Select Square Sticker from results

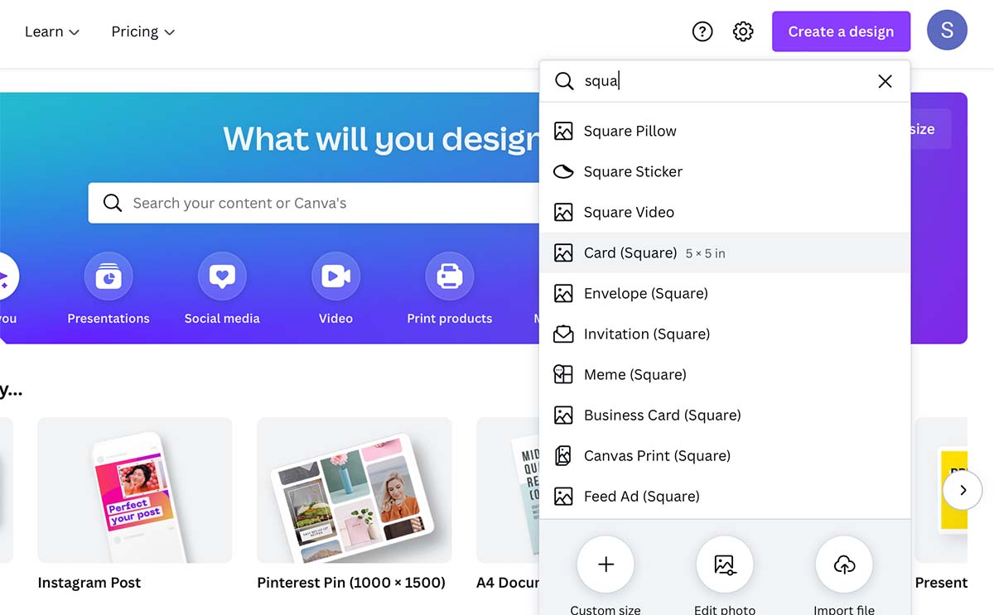click(x=725, y=171)
